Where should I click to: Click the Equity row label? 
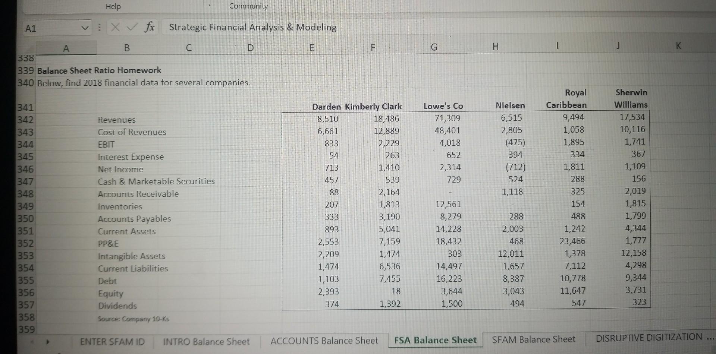pyautogui.click(x=110, y=294)
